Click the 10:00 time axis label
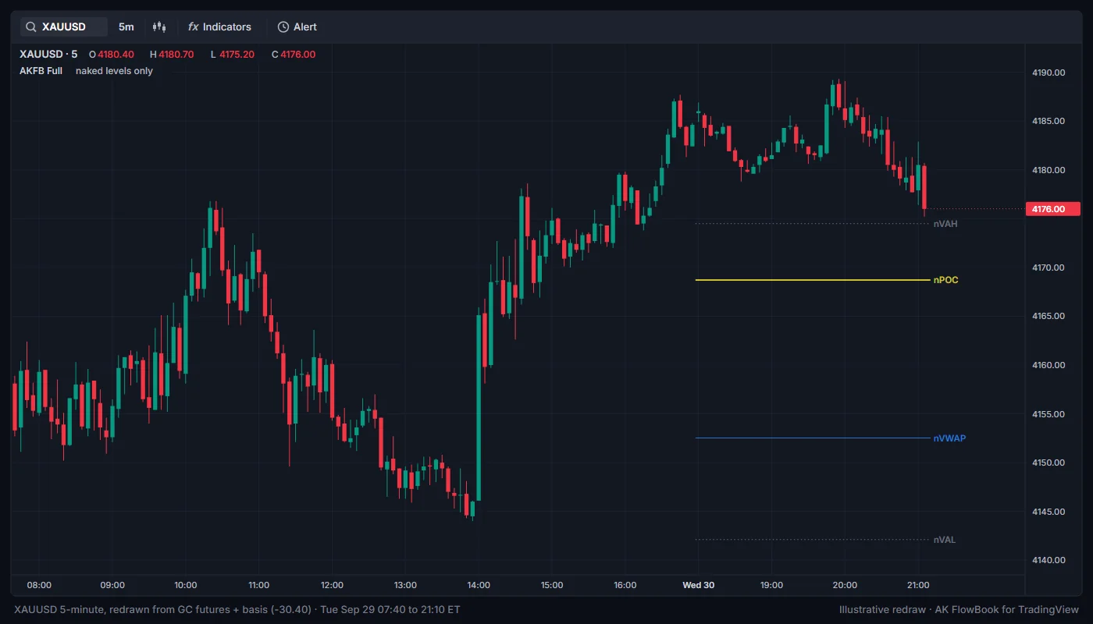Viewport: 1093px width, 624px height. coord(186,585)
